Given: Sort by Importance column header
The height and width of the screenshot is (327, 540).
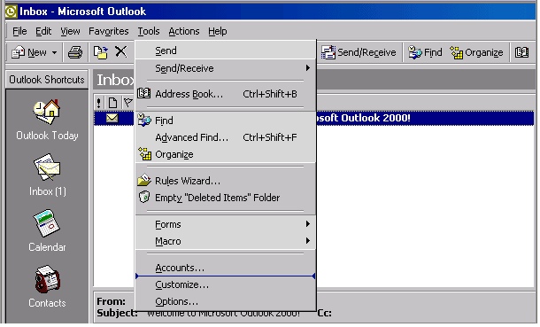Looking at the screenshot, I should pyautogui.click(x=99, y=102).
